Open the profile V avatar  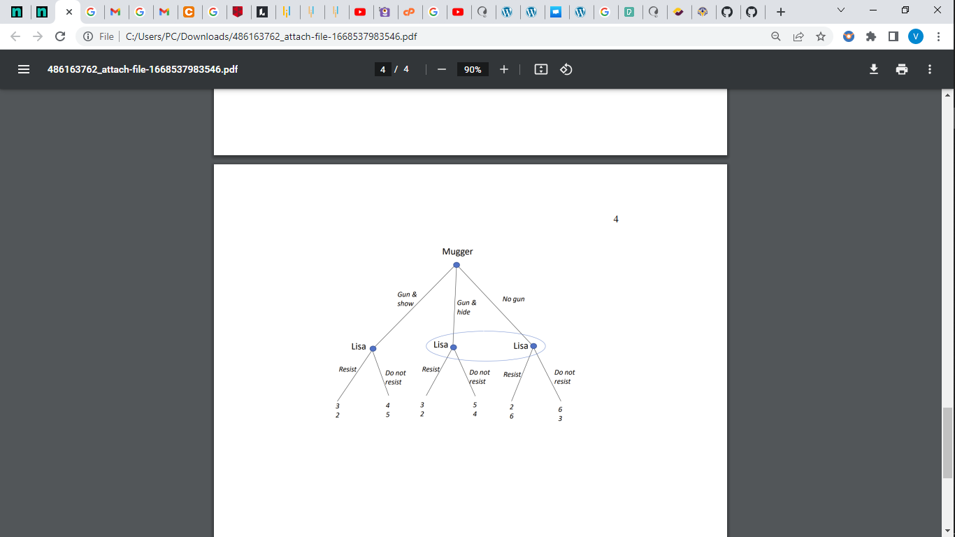pyautogui.click(x=916, y=36)
